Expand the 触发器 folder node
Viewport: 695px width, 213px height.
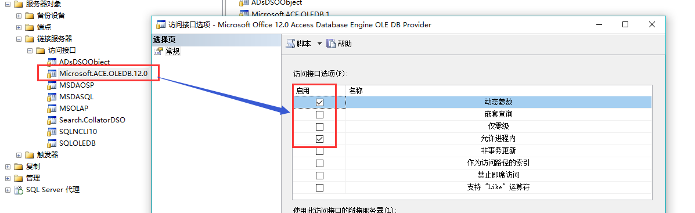pyautogui.click(x=19, y=155)
